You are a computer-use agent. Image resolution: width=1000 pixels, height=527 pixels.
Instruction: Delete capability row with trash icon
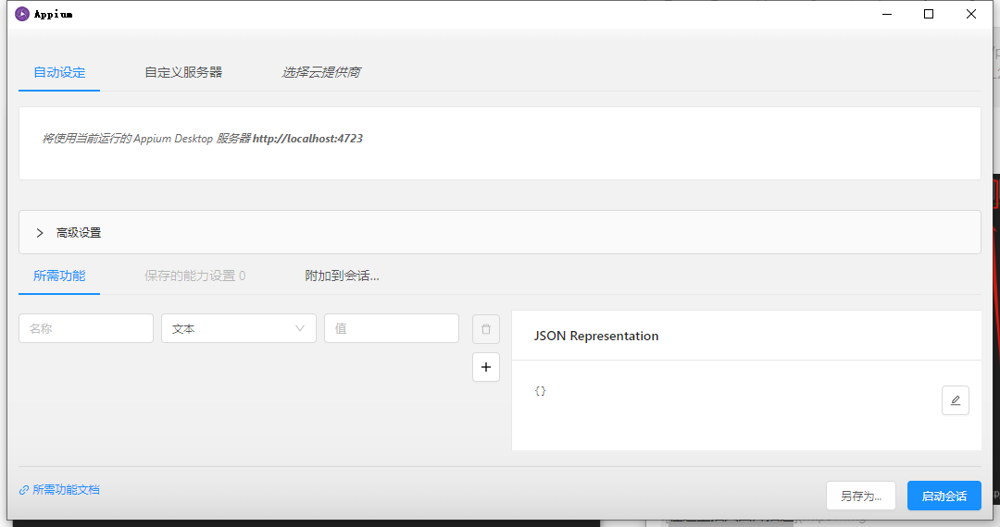pos(486,329)
